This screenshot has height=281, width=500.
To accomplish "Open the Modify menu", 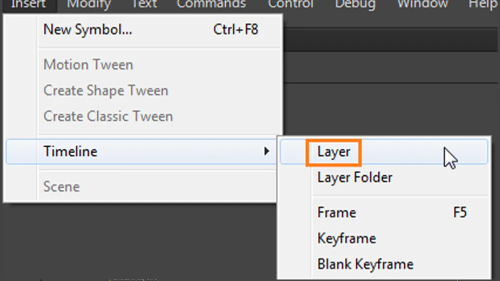I will tap(88, 4).
